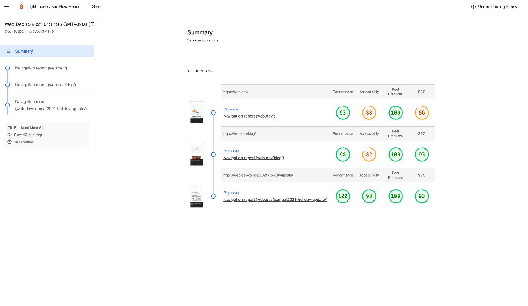Open main Navigation report (web.dev/) link
The width and height of the screenshot is (528, 306).
(249, 116)
